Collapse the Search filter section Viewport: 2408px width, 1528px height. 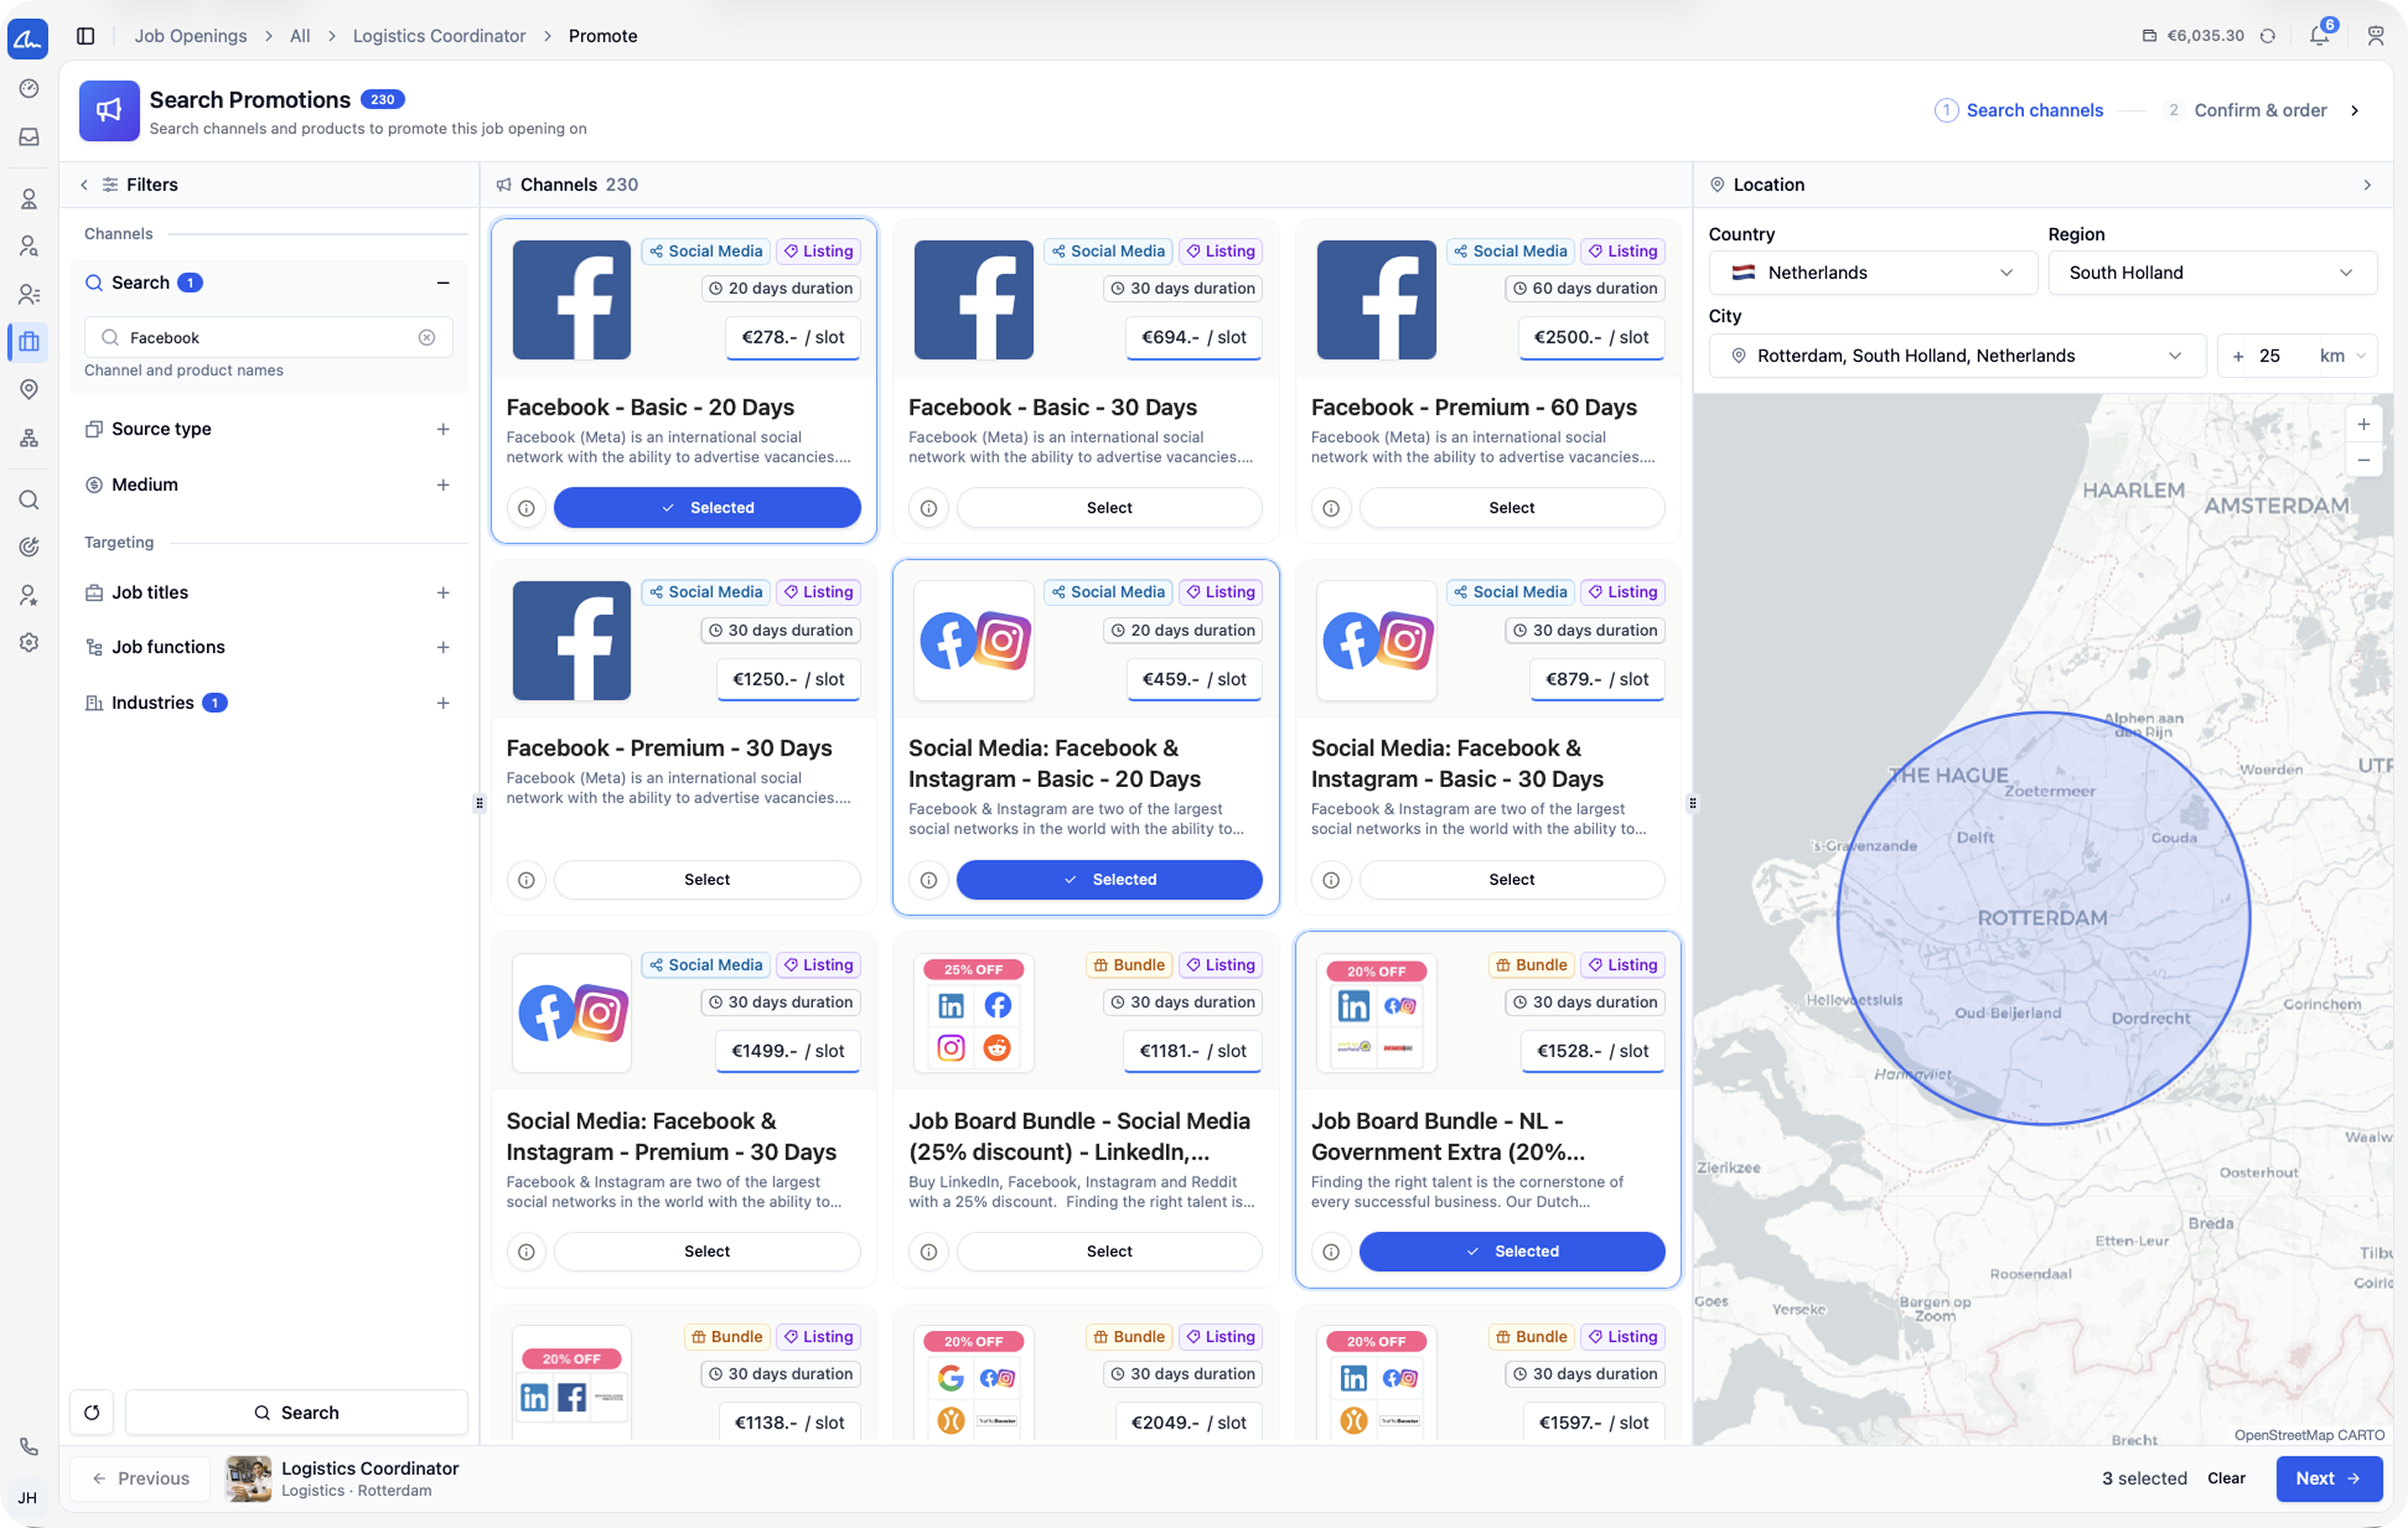click(x=443, y=283)
